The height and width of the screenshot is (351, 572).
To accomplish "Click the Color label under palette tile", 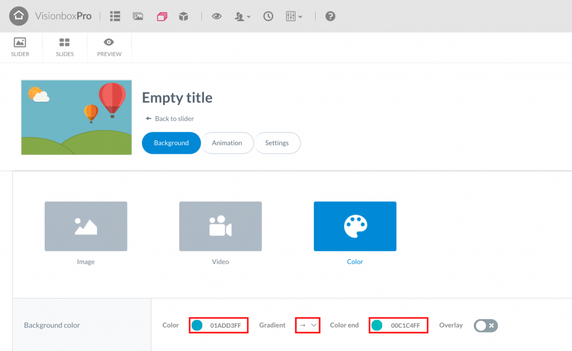I will [x=355, y=262].
